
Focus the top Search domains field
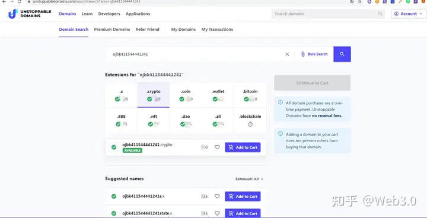pyautogui.click(x=328, y=14)
